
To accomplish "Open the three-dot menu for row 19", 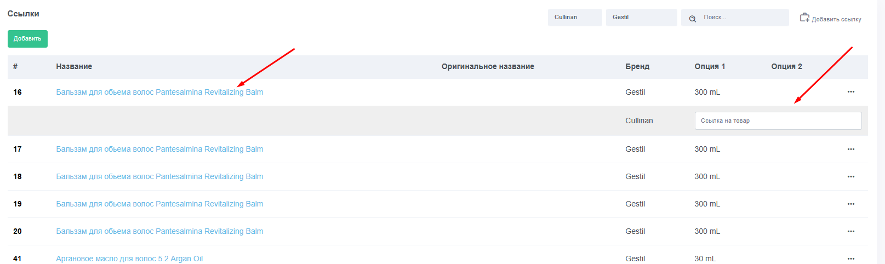I will point(850,204).
